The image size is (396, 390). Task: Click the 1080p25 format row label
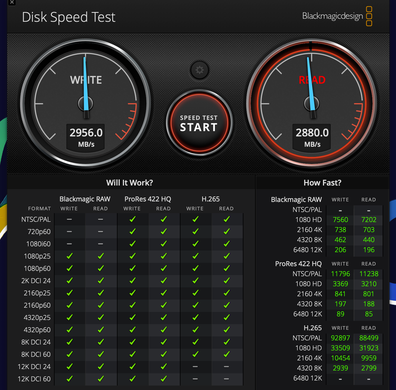37,256
